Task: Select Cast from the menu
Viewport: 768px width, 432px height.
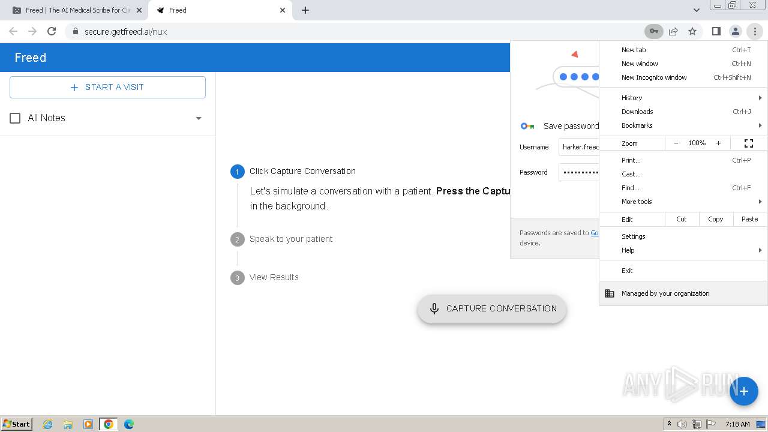Action: coord(683,174)
